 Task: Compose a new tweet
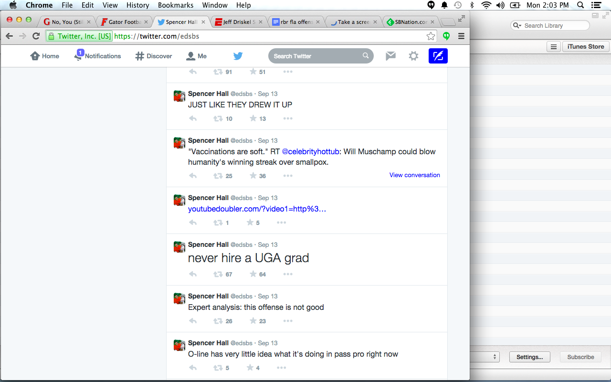(438, 56)
